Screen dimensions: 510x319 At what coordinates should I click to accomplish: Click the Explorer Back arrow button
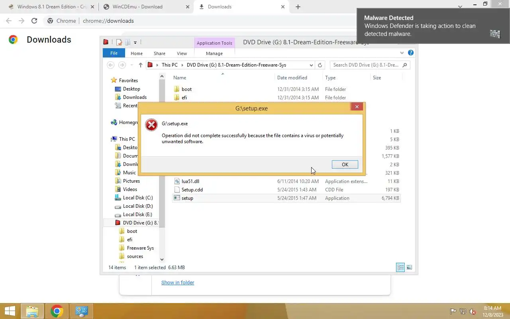(x=111, y=65)
